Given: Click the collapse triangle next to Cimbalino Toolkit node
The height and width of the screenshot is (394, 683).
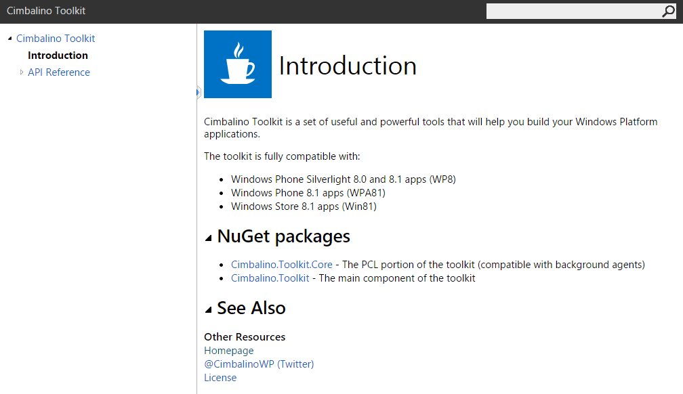Looking at the screenshot, I should pyautogui.click(x=8, y=38).
